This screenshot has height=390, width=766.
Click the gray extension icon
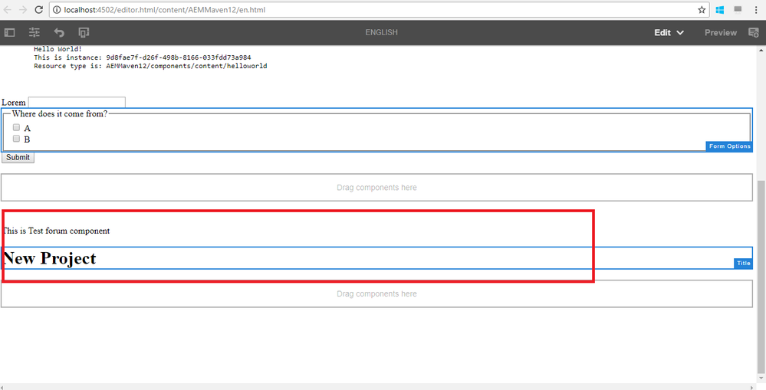[738, 10]
